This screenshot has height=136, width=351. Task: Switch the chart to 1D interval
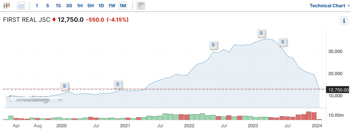coord(101,5)
